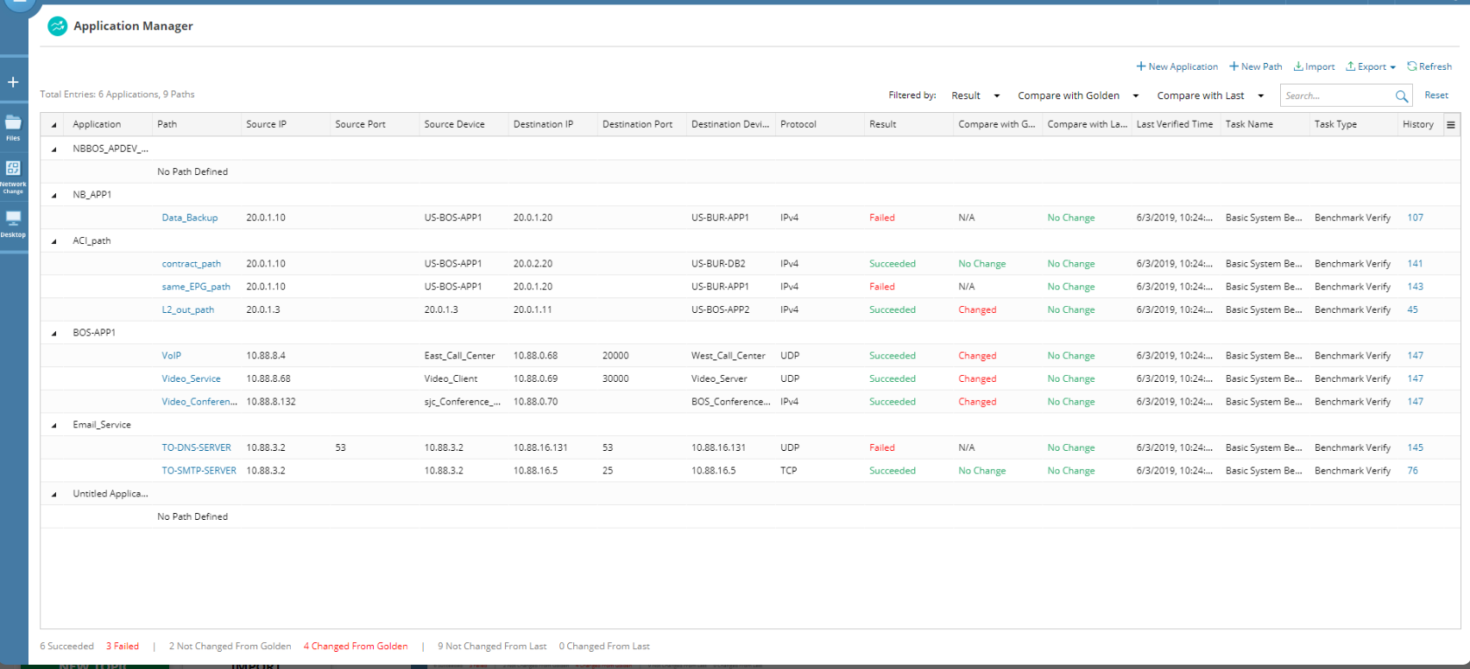
Task: Open the Compare with Golden filter dropdown
Action: tap(1078, 96)
